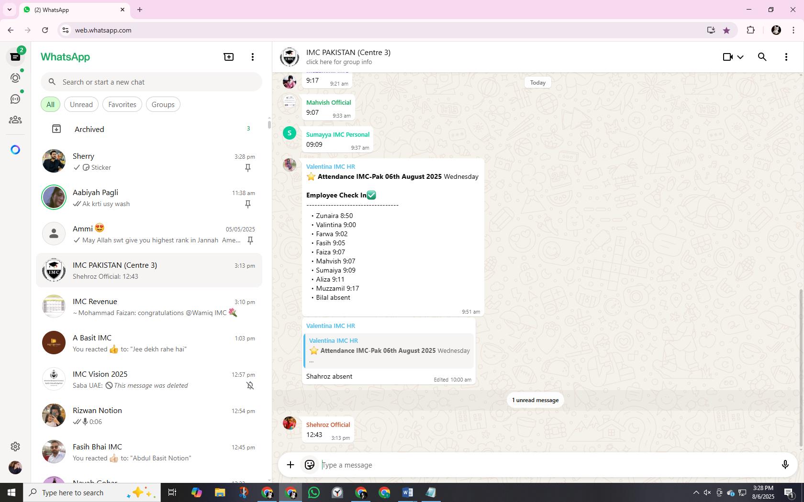The image size is (804, 502).
Task: Open the Fasih Bhai IMC chat
Action: point(149,452)
